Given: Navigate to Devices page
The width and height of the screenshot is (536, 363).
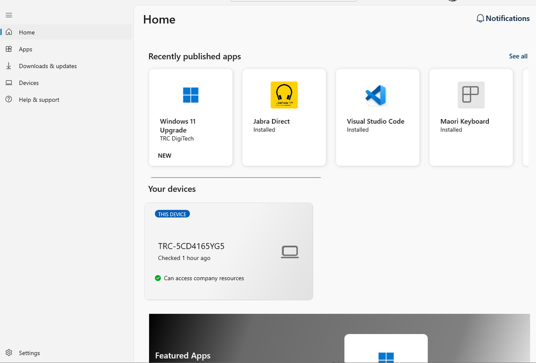Looking at the screenshot, I should pos(67,83).
